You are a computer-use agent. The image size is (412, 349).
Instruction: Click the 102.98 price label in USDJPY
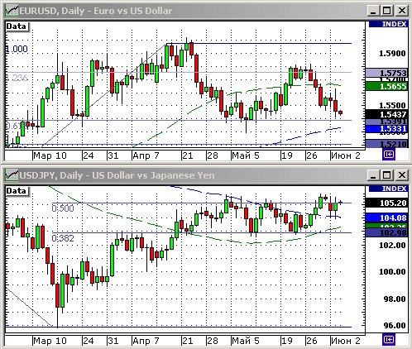pyautogui.click(x=386, y=232)
